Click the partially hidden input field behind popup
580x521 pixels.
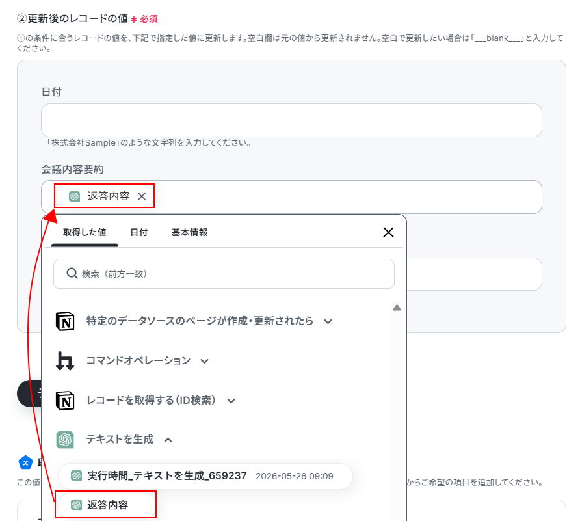point(474,274)
